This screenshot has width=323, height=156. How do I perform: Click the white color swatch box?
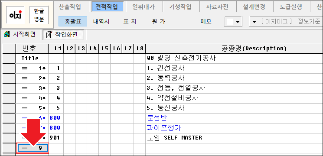click(x=230, y=22)
